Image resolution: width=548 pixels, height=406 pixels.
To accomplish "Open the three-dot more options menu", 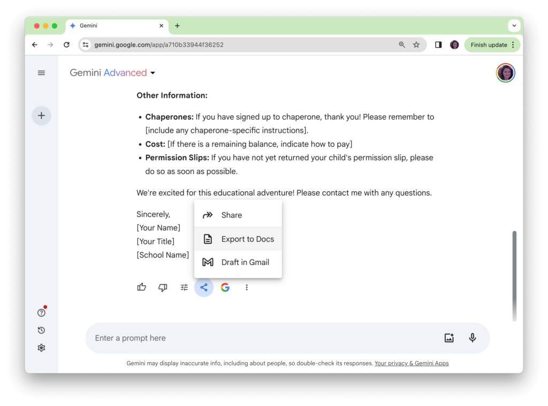I will tap(246, 287).
